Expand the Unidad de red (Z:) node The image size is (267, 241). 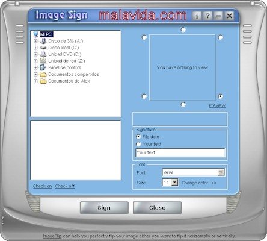[x=35, y=61]
